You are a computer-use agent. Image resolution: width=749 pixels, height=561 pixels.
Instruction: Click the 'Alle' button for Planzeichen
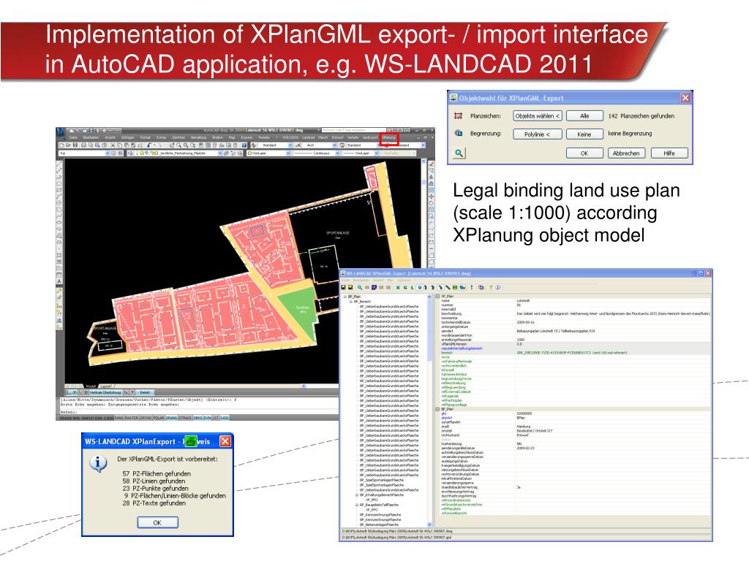584,116
